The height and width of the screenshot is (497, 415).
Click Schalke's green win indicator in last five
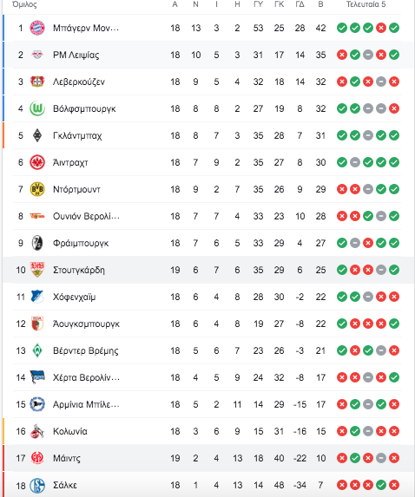(381, 485)
